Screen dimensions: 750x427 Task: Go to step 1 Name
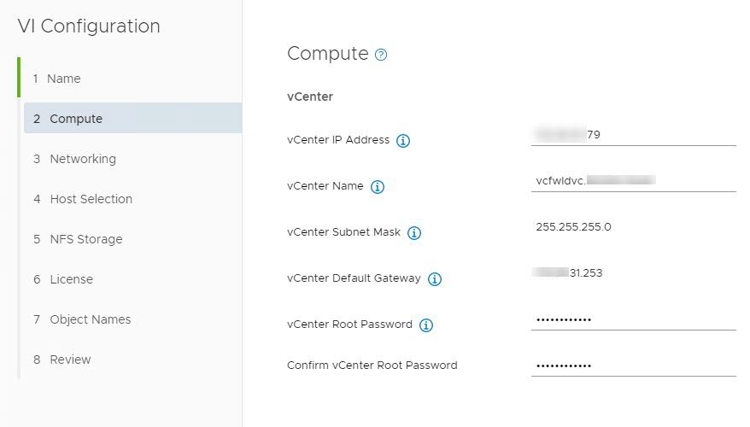(x=63, y=79)
